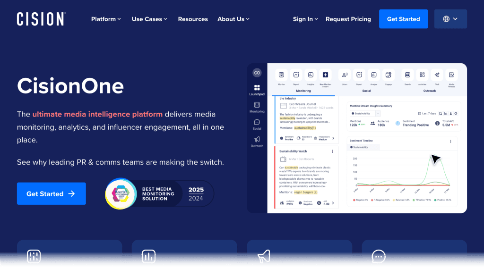Click the Trending Positive sentiment value

tap(415, 125)
